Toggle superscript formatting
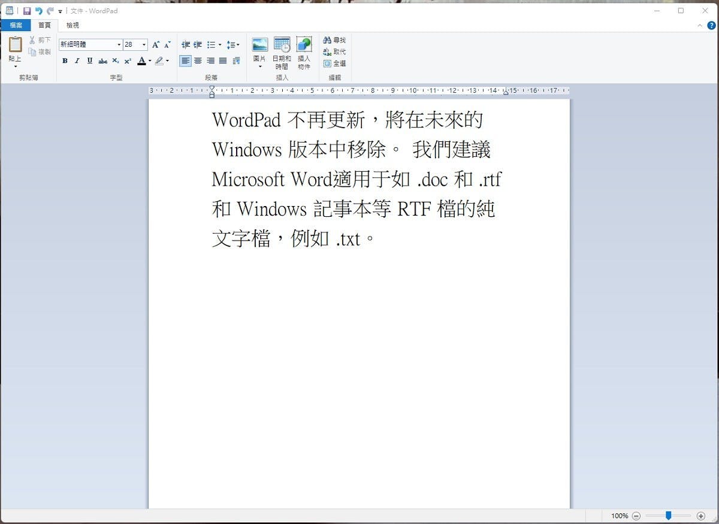Viewport: 719px width, 524px height. point(128,60)
